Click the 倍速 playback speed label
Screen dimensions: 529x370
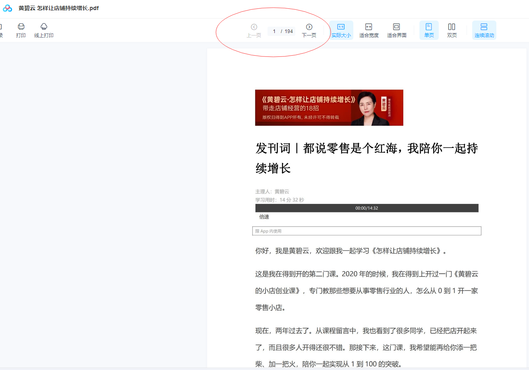tap(264, 217)
